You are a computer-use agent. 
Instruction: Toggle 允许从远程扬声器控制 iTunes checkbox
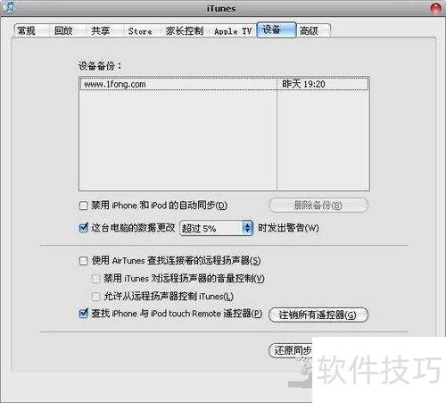95,297
